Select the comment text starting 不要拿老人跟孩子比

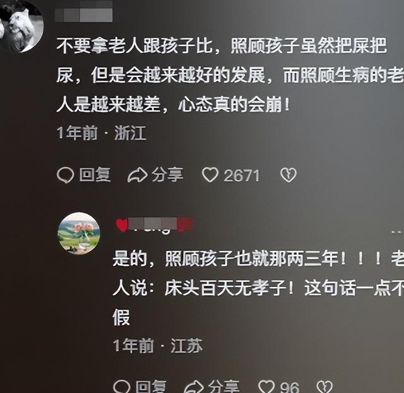point(230,76)
